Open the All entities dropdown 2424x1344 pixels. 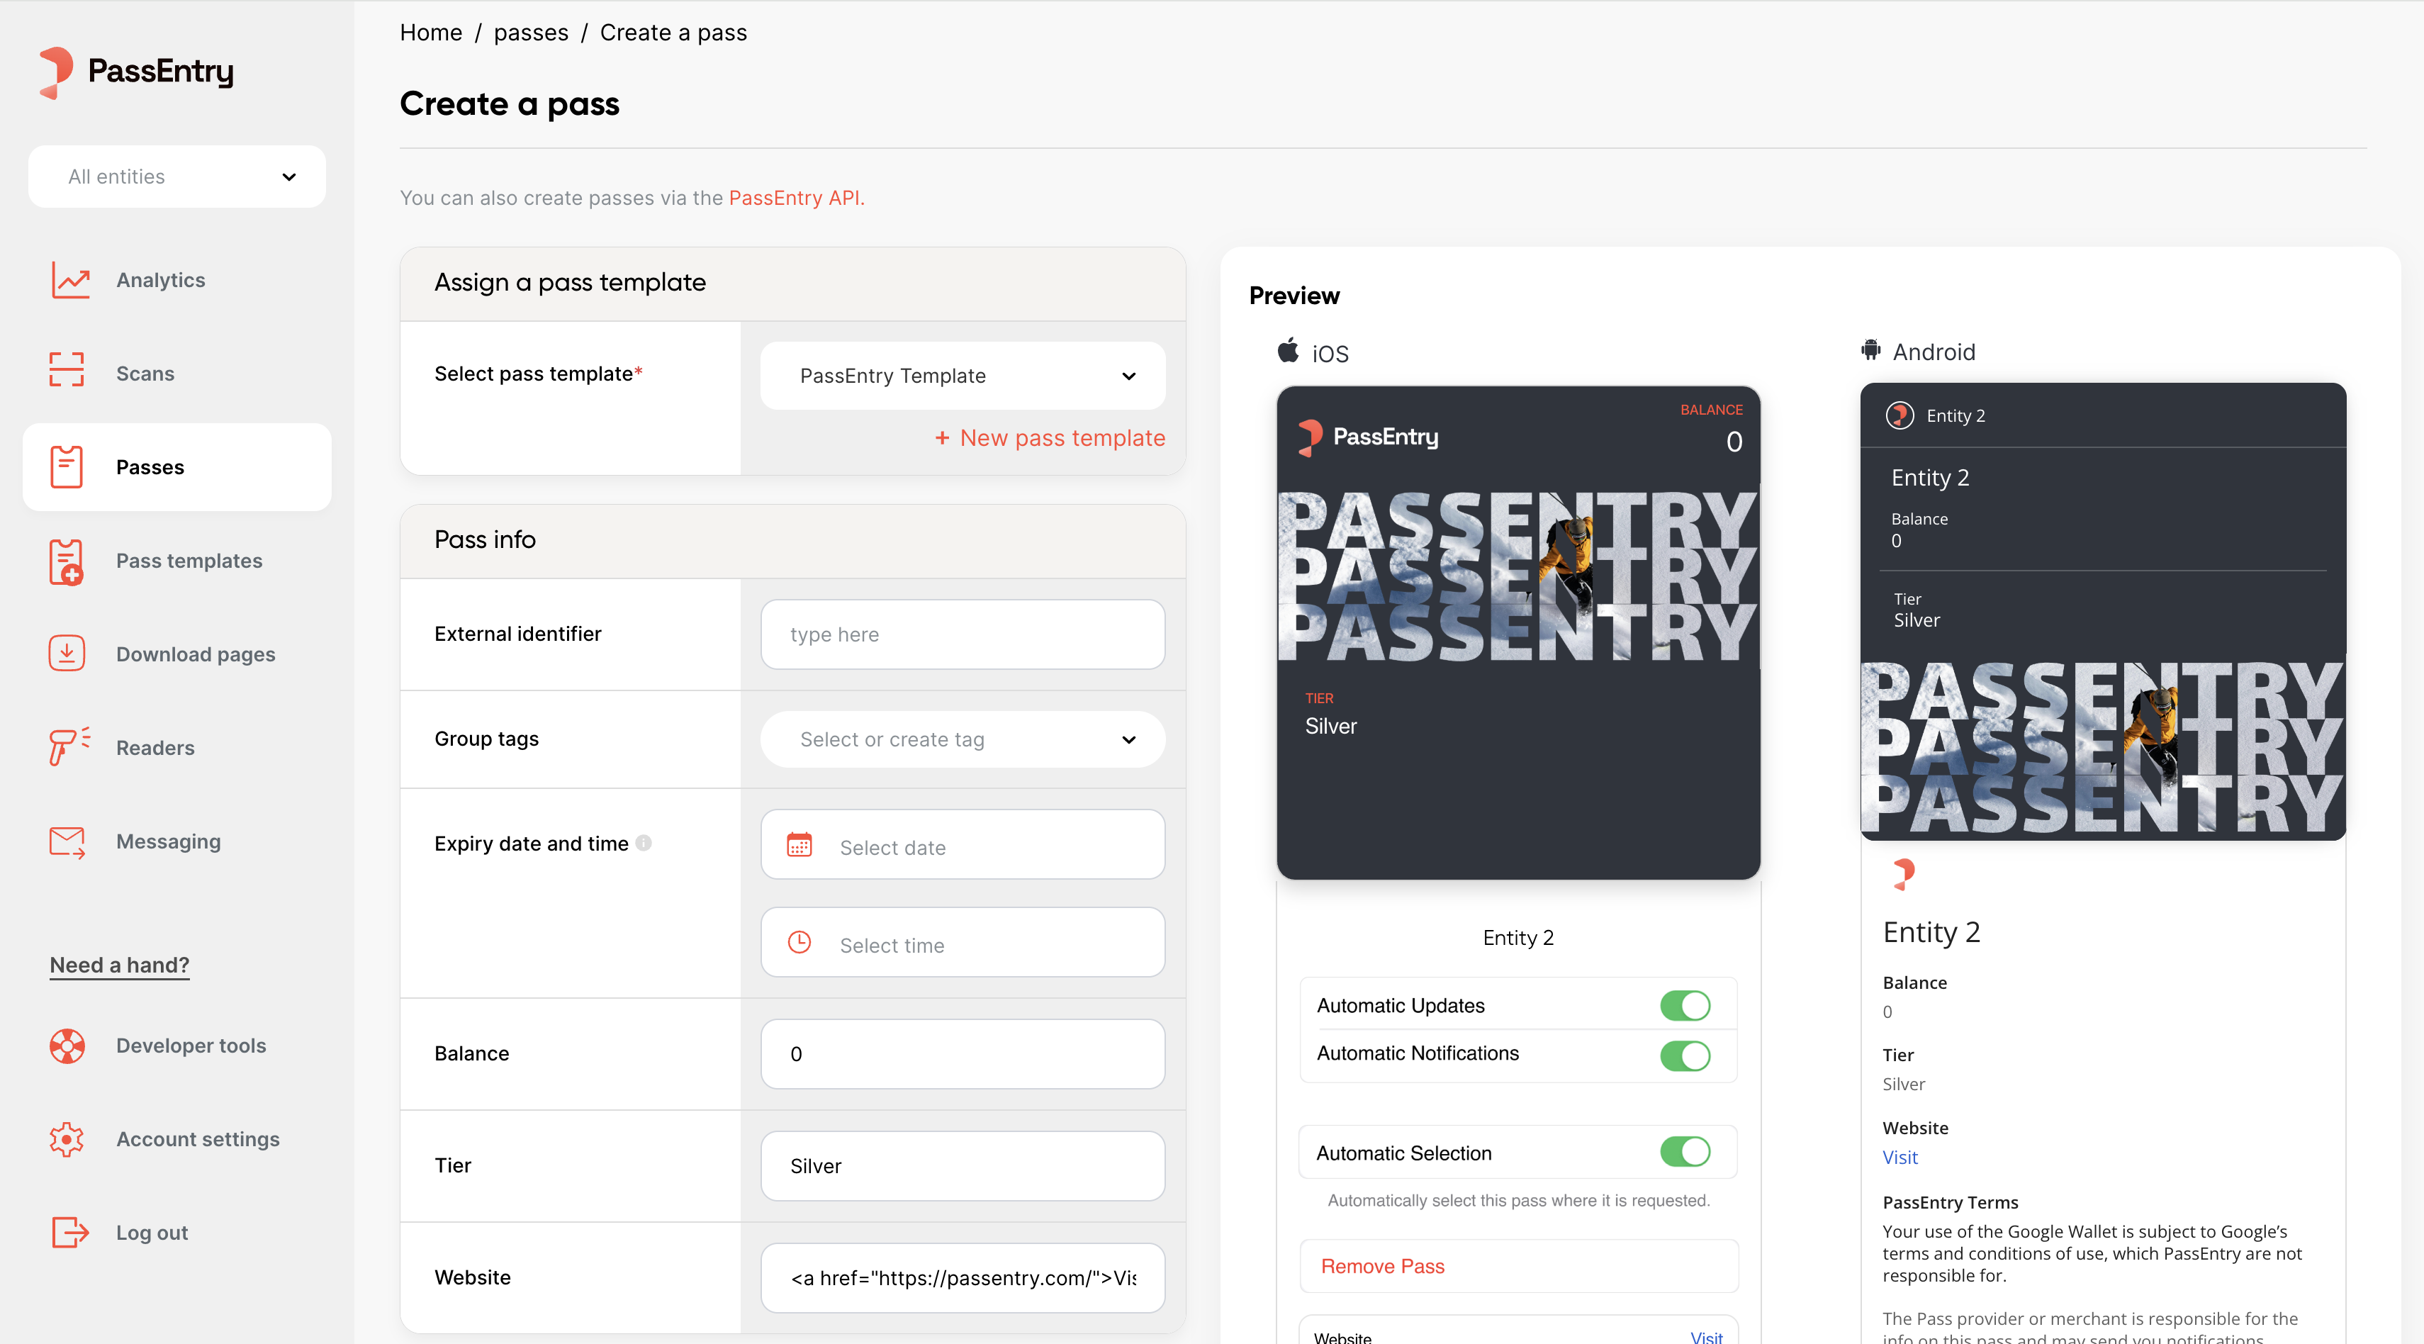177,177
